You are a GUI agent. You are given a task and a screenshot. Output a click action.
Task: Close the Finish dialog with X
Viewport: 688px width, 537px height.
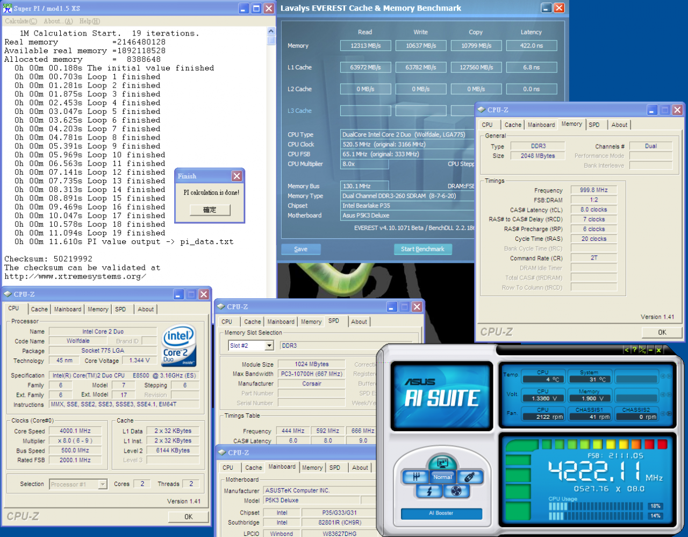[x=236, y=176]
